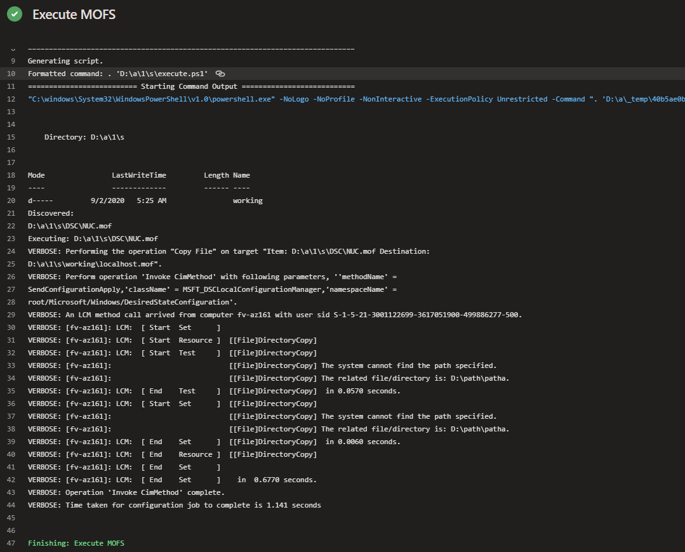
Task: Click the green success checkmark icon
Action: tap(15, 14)
